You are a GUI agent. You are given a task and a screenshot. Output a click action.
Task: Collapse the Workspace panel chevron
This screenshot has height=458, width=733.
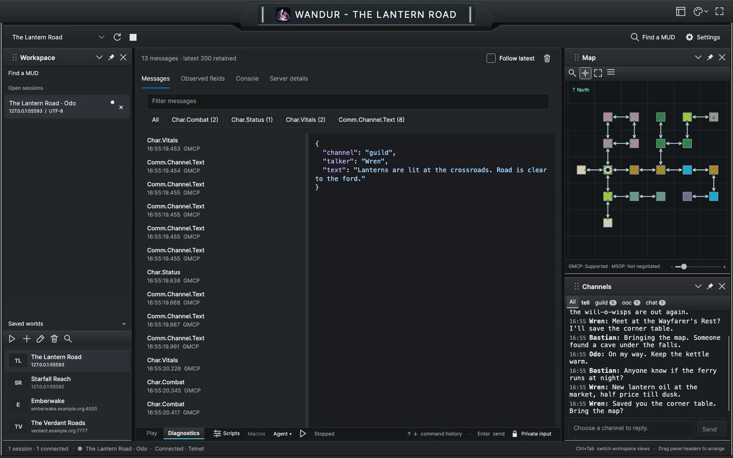(99, 57)
